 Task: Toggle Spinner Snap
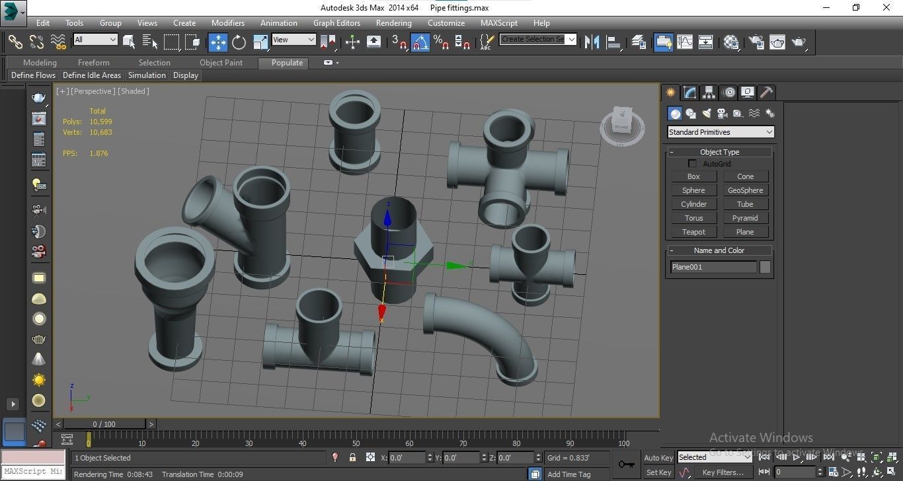pyautogui.click(x=463, y=42)
